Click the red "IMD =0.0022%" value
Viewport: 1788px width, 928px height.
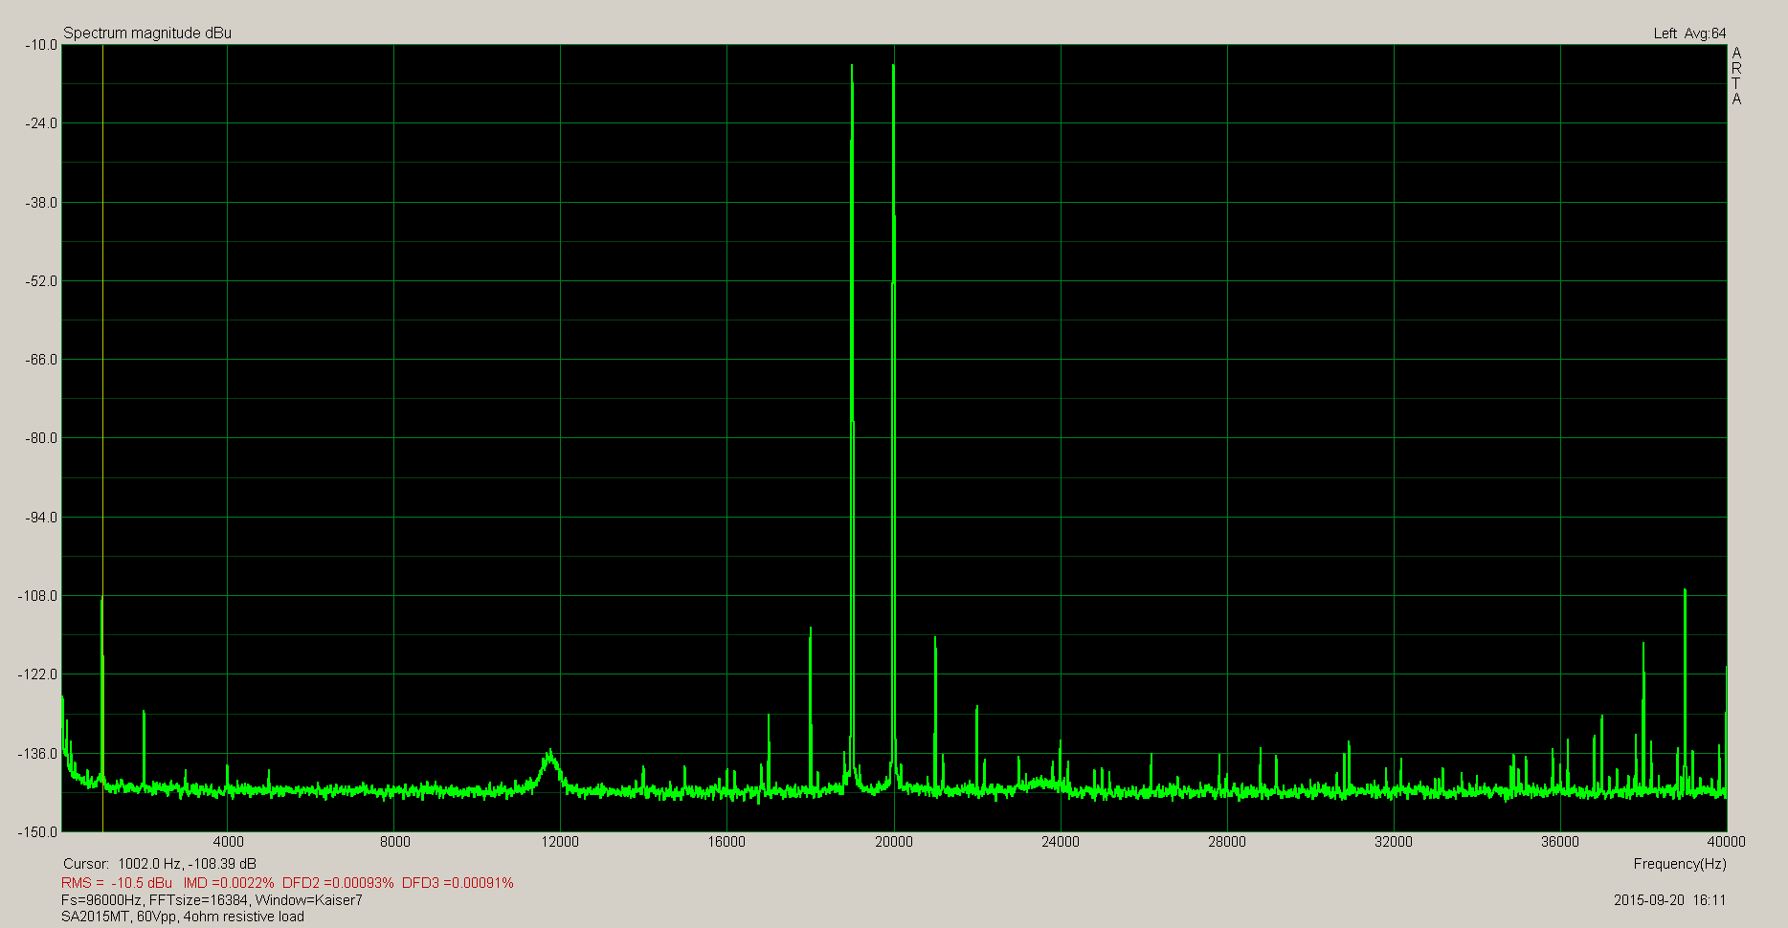229,883
